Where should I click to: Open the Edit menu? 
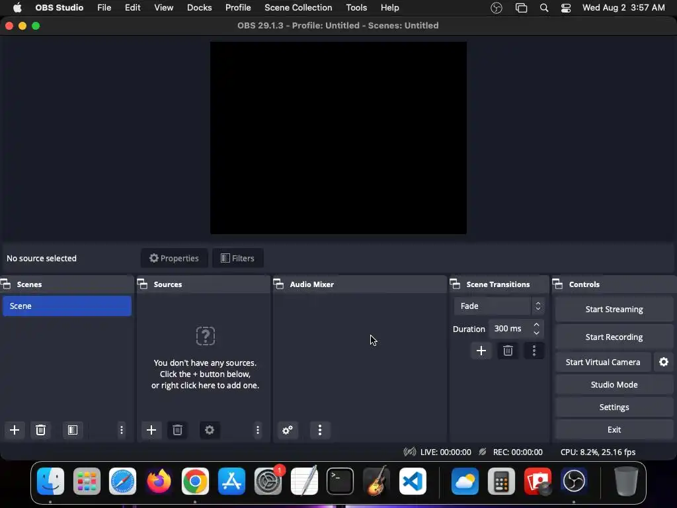[x=132, y=8]
